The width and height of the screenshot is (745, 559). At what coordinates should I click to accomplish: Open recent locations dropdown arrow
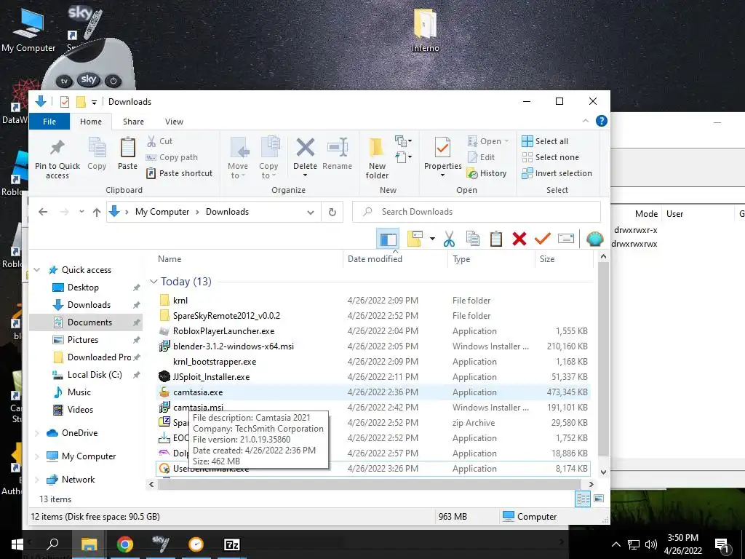(81, 212)
